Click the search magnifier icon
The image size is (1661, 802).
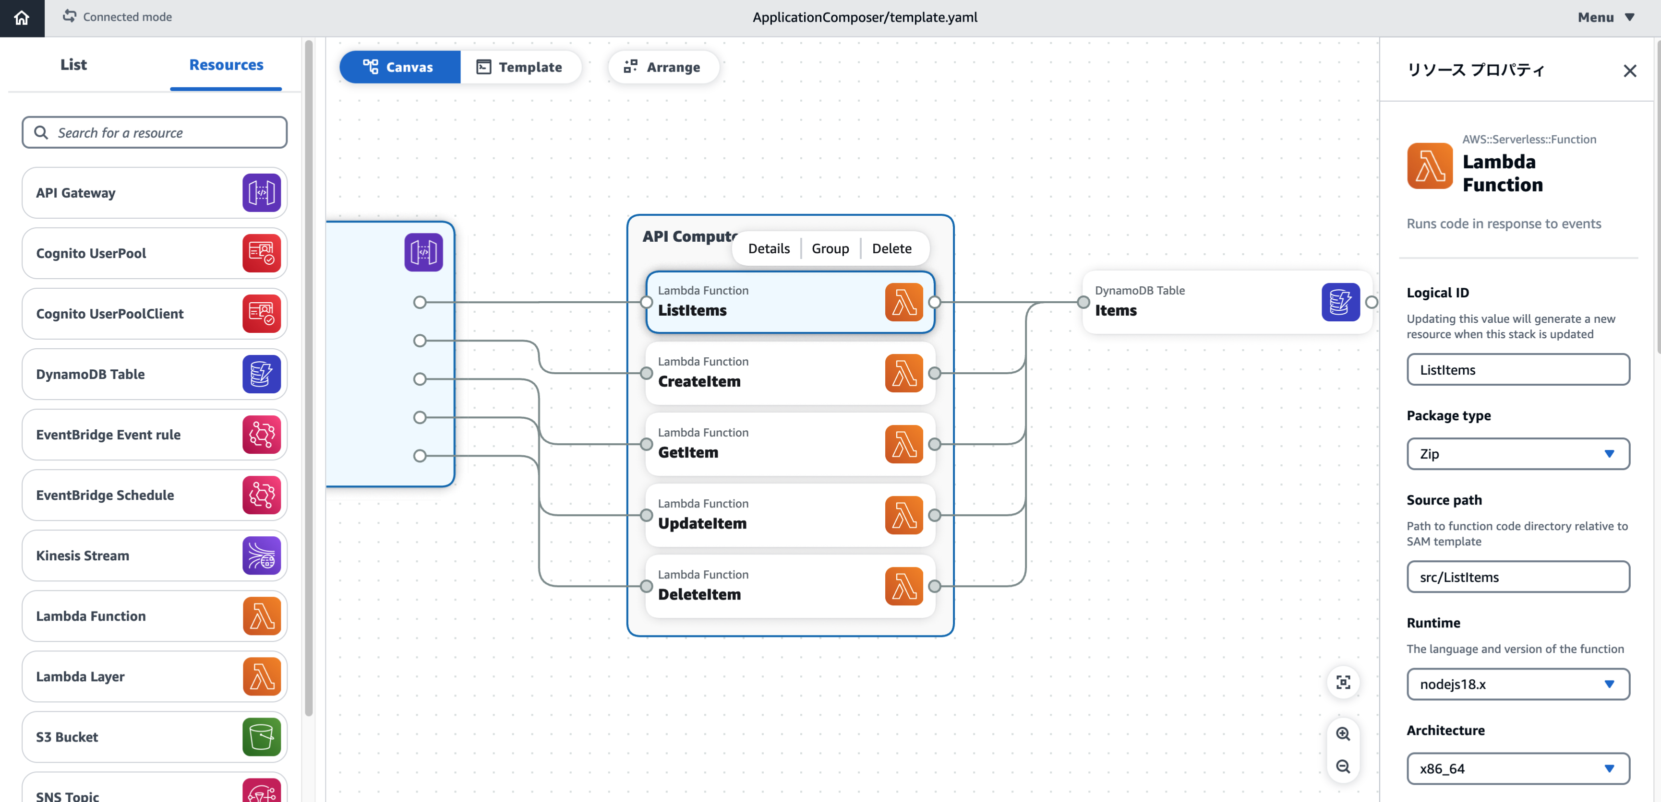41,133
